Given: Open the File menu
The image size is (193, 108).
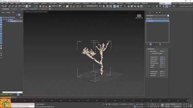Looking at the screenshot, I should click(x=2, y=3).
